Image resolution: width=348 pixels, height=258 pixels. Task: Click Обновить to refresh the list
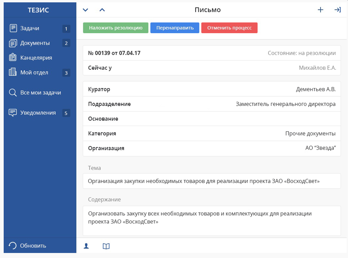33,246
